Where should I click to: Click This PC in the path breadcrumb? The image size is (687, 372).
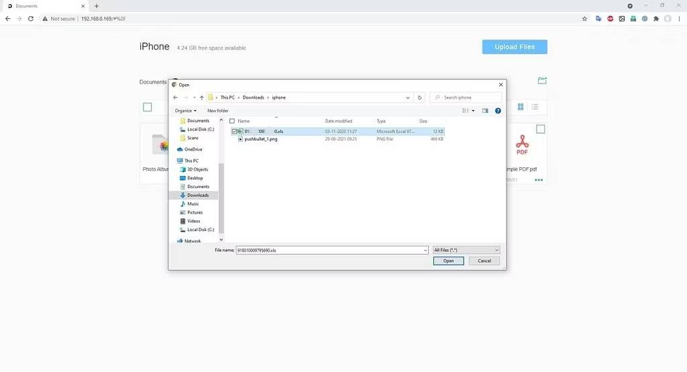(227, 97)
